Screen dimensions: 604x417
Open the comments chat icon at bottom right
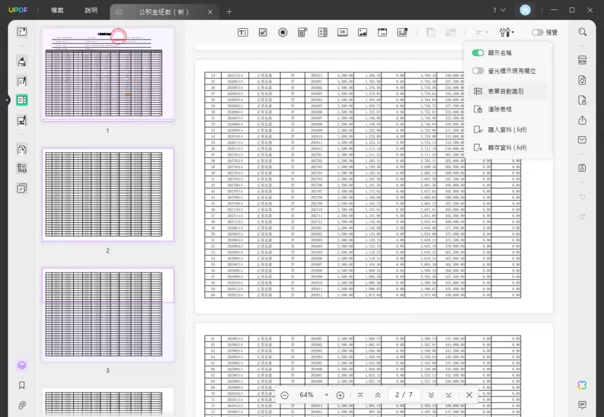click(x=582, y=405)
